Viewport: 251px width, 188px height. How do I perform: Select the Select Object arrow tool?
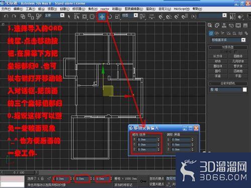coord(69,17)
